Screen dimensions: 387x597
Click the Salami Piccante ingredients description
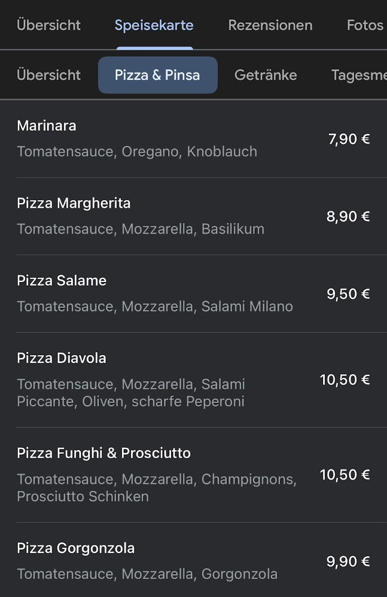coord(131,393)
